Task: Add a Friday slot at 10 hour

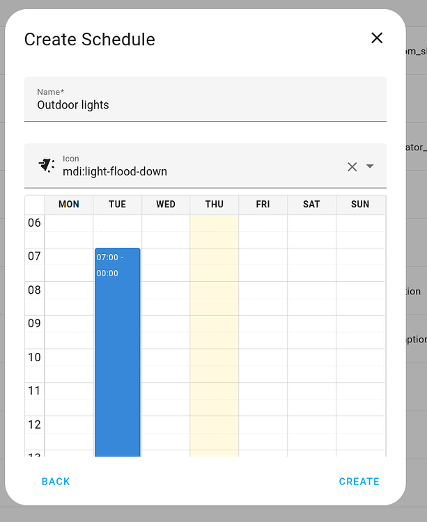Action: click(x=263, y=365)
